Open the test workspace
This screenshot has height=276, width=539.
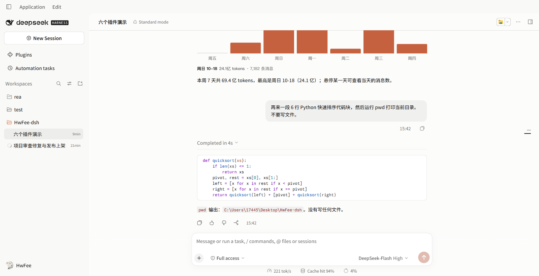[x=44, y=110]
